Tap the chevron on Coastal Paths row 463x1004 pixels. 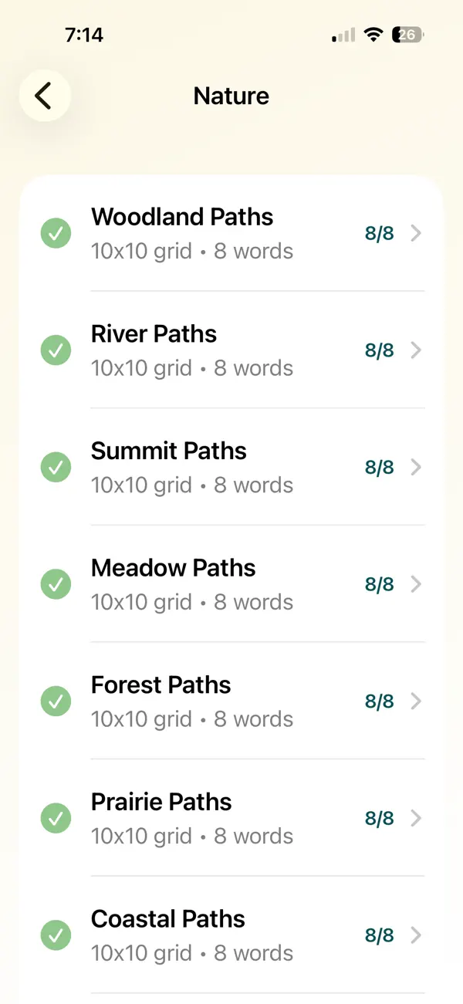[x=416, y=935]
